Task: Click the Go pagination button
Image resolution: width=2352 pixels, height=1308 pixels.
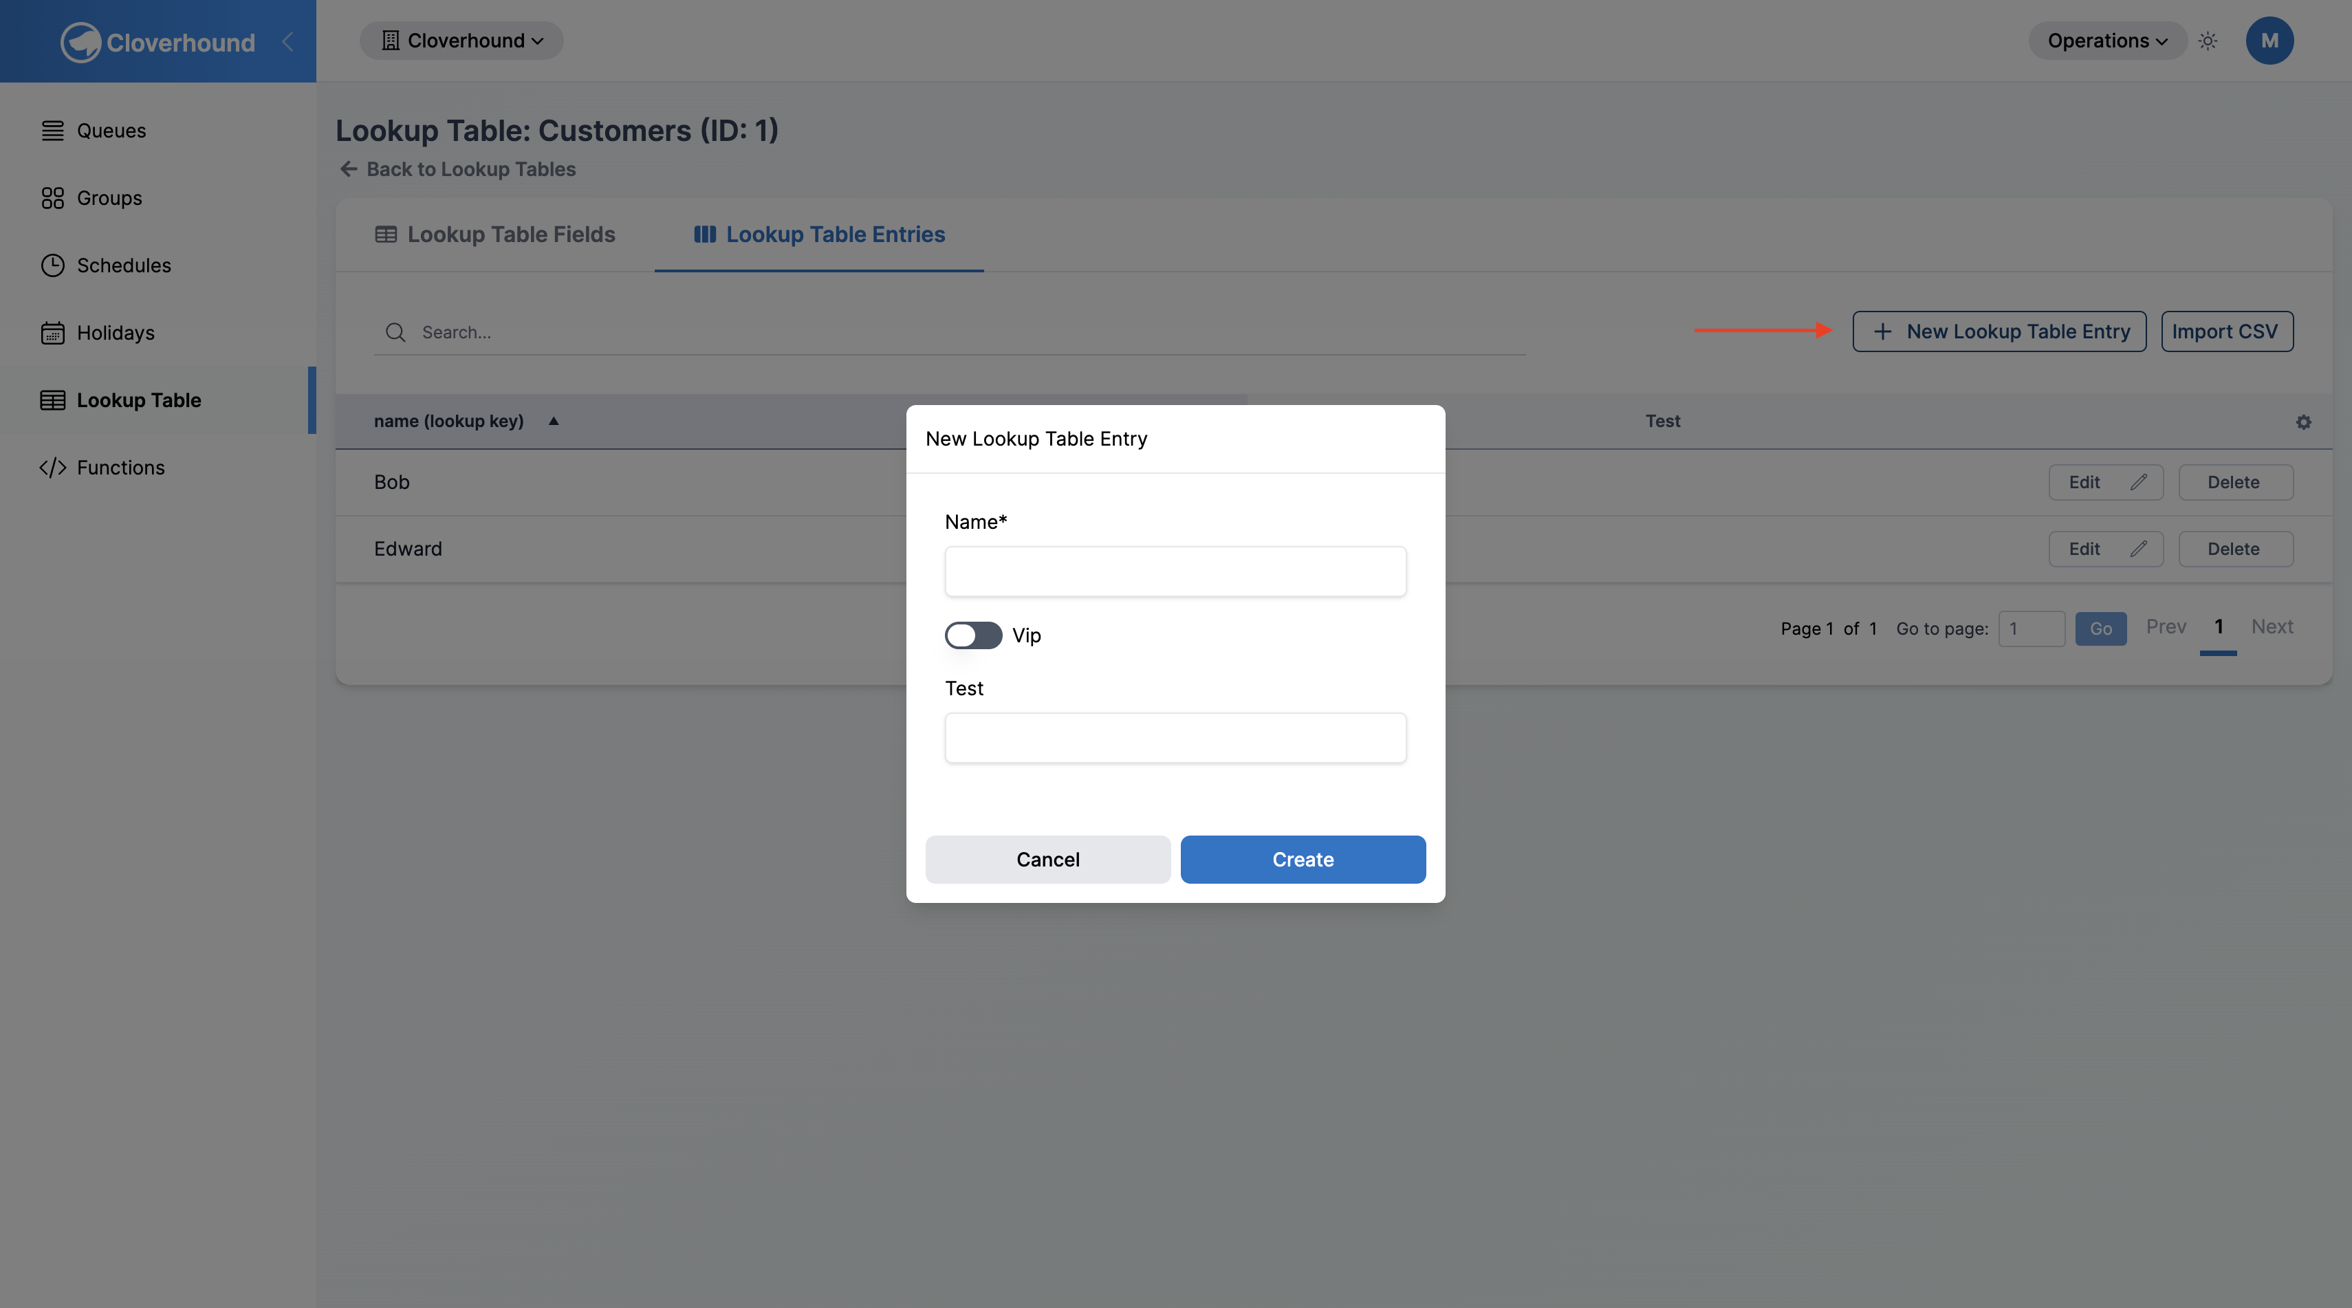Action: tap(2100, 628)
